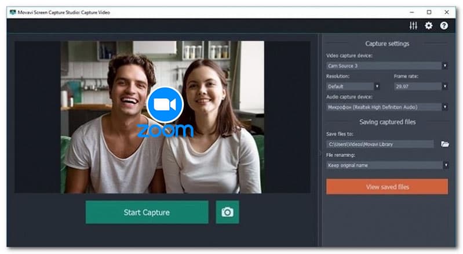This screenshot has width=463, height=254.
Task: Open the audio/video adjustment sliders icon
Action: coord(413,26)
